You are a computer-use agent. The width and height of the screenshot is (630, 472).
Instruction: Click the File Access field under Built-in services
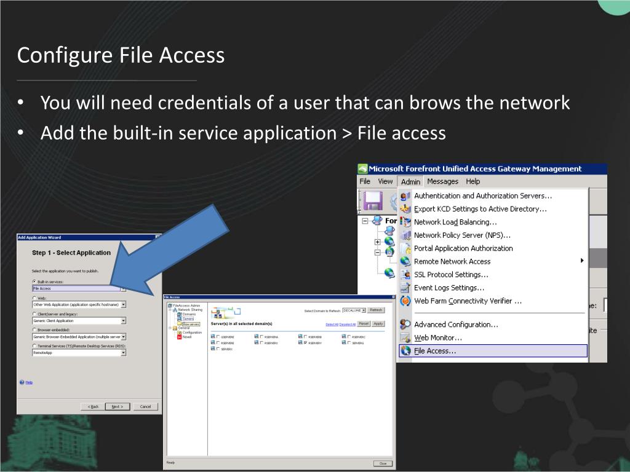coord(76,289)
